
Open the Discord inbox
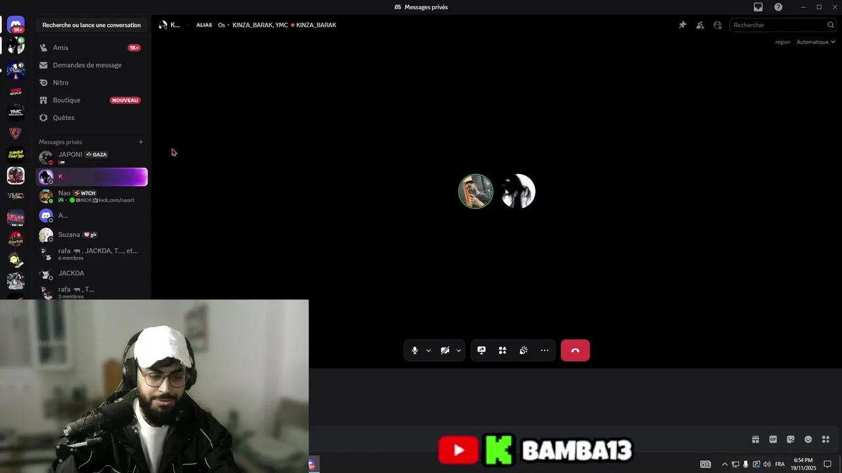click(x=758, y=7)
